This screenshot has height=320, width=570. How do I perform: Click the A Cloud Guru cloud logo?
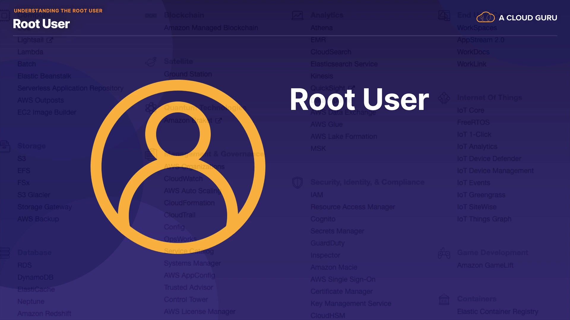pyautogui.click(x=485, y=17)
